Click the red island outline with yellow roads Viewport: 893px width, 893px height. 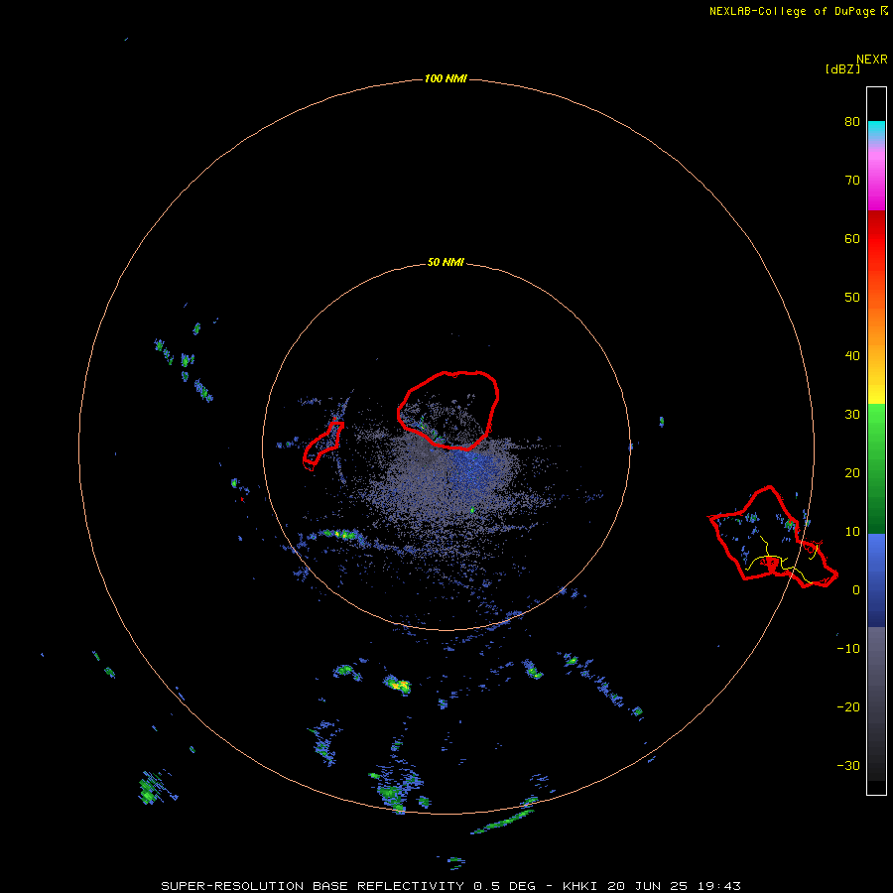(773, 537)
